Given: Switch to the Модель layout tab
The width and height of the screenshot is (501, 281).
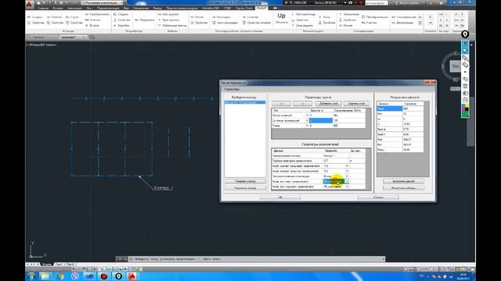Looking at the screenshot, I should tap(46, 265).
